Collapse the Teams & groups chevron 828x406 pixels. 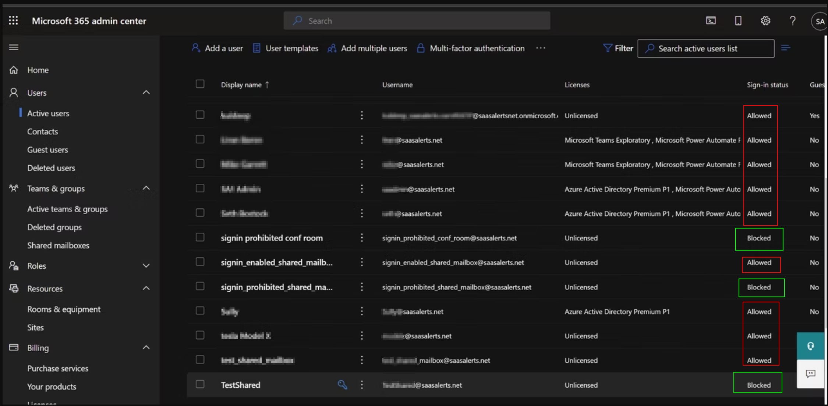[146, 188]
